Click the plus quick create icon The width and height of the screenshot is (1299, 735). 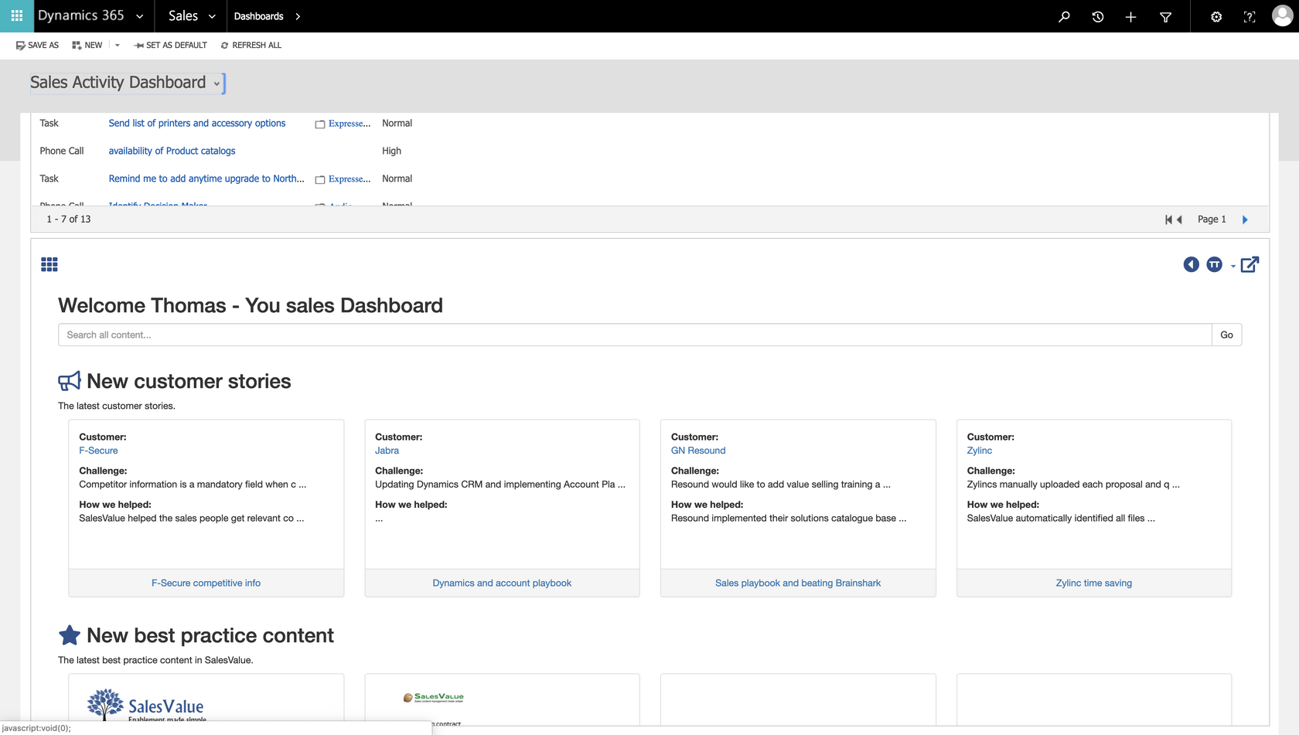1130,16
